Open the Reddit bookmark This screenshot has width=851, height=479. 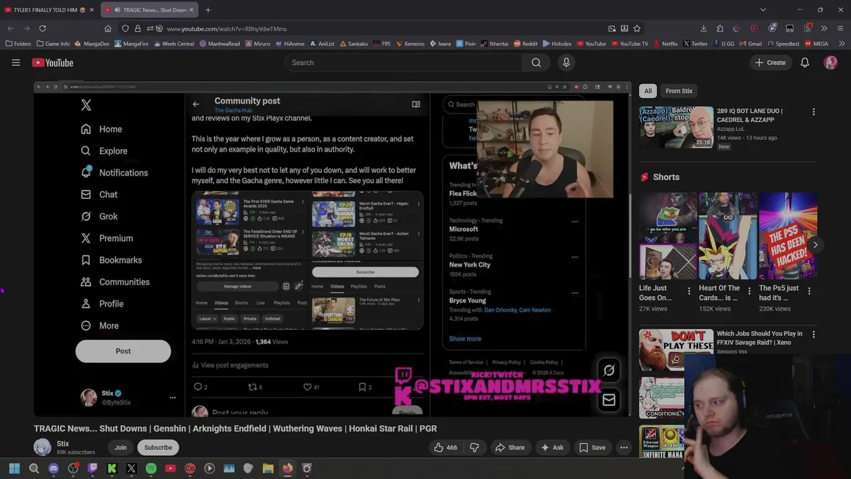pos(525,44)
